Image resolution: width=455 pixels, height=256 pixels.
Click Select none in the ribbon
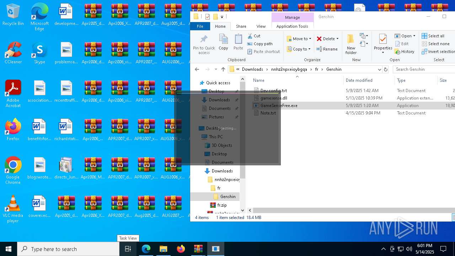click(x=435, y=44)
